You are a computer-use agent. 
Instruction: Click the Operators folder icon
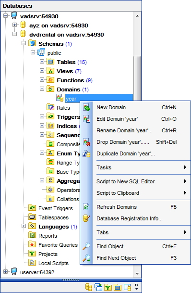pos(50,190)
